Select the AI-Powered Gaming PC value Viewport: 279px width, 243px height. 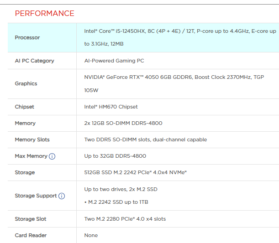coord(114,61)
